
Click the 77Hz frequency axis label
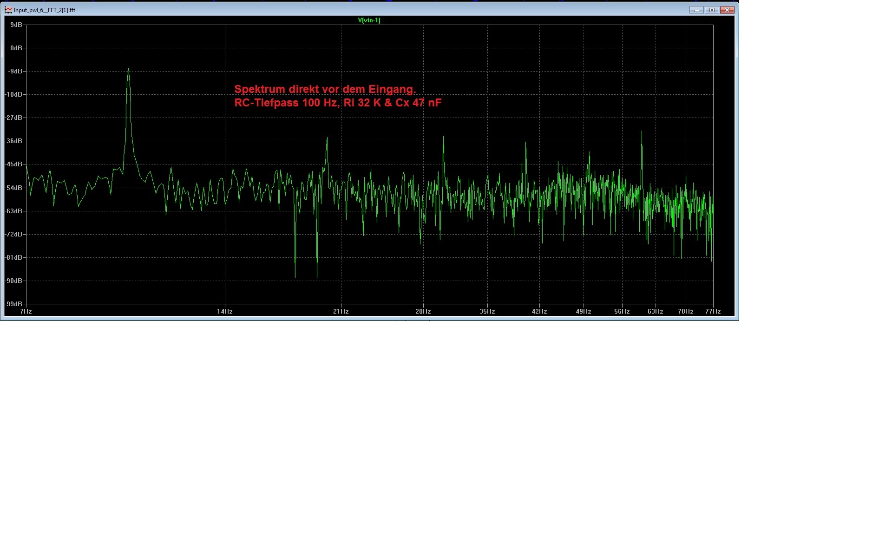713,311
